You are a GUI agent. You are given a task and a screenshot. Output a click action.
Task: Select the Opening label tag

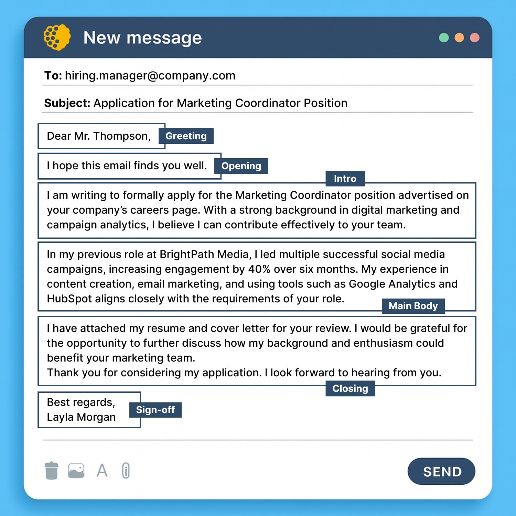(241, 166)
